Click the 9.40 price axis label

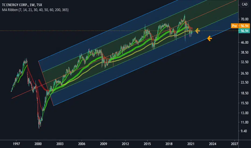click(244, 131)
